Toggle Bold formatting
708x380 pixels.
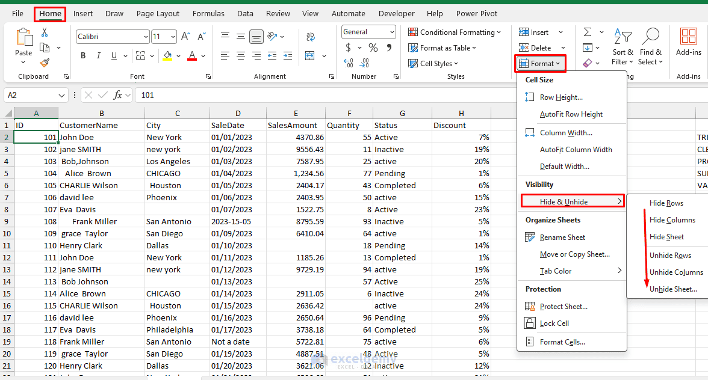pos(83,56)
